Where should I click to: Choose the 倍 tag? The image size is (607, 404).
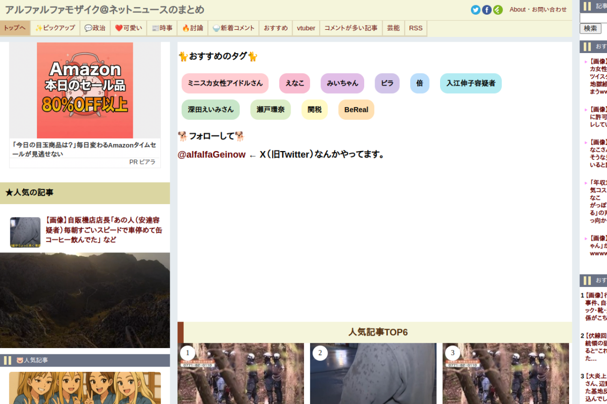(420, 83)
